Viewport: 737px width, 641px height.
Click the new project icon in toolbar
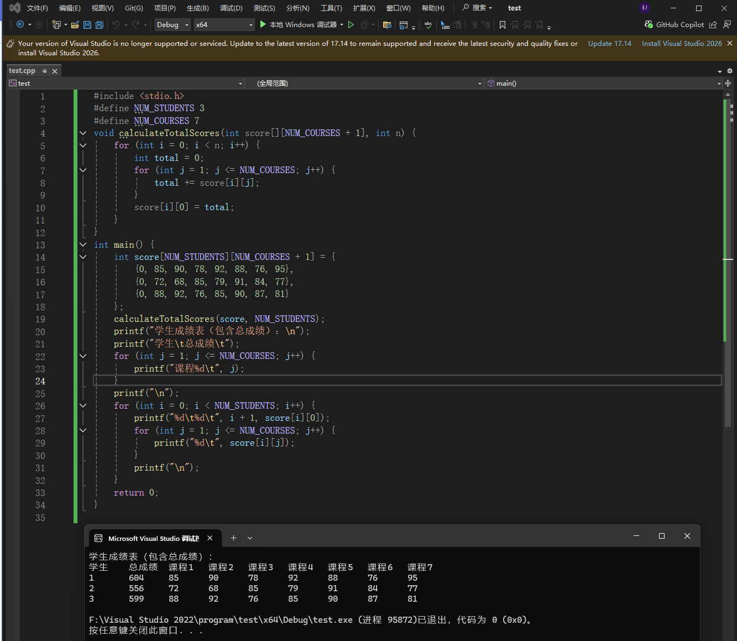[56, 25]
